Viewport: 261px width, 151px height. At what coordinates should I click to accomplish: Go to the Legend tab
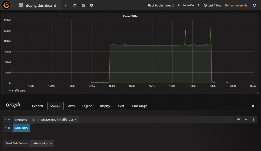pyautogui.click(x=87, y=106)
